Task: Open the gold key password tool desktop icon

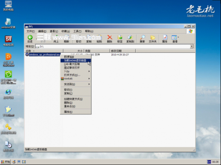Action: pos(8,129)
